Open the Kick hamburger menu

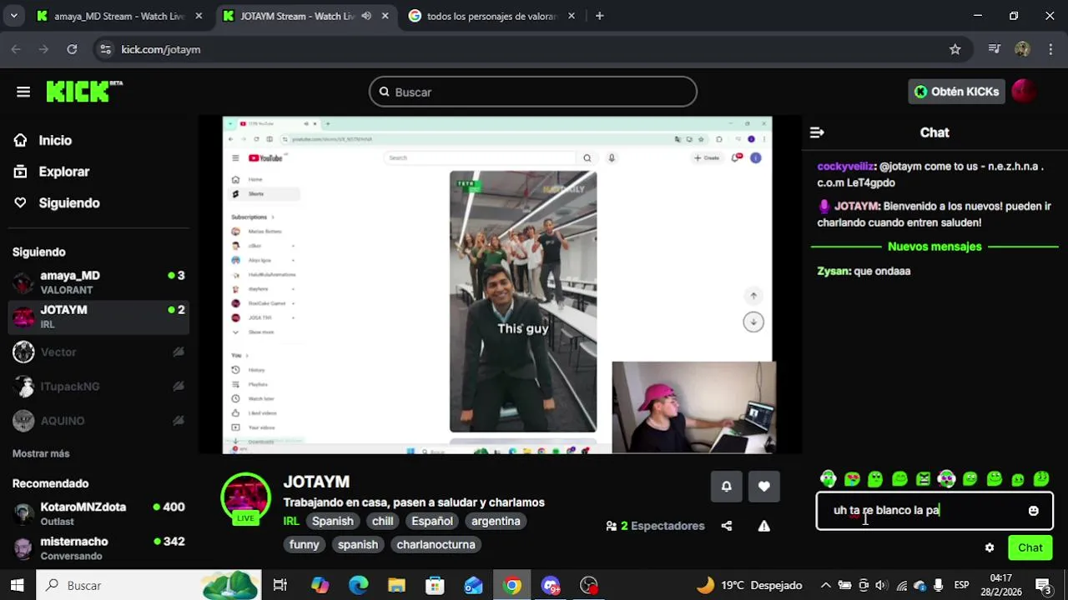click(23, 92)
